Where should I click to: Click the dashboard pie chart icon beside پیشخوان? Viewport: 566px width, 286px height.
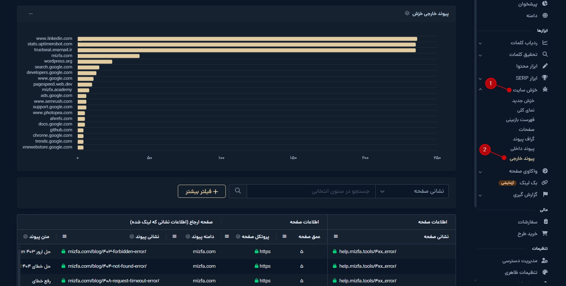(545, 4)
